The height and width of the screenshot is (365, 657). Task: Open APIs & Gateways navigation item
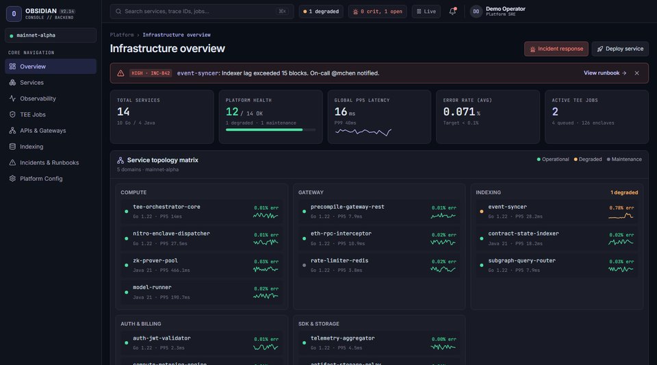pyautogui.click(x=51, y=130)
